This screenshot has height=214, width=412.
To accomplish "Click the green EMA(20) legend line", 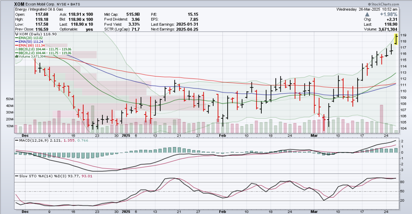I will [x=16, y=38].
